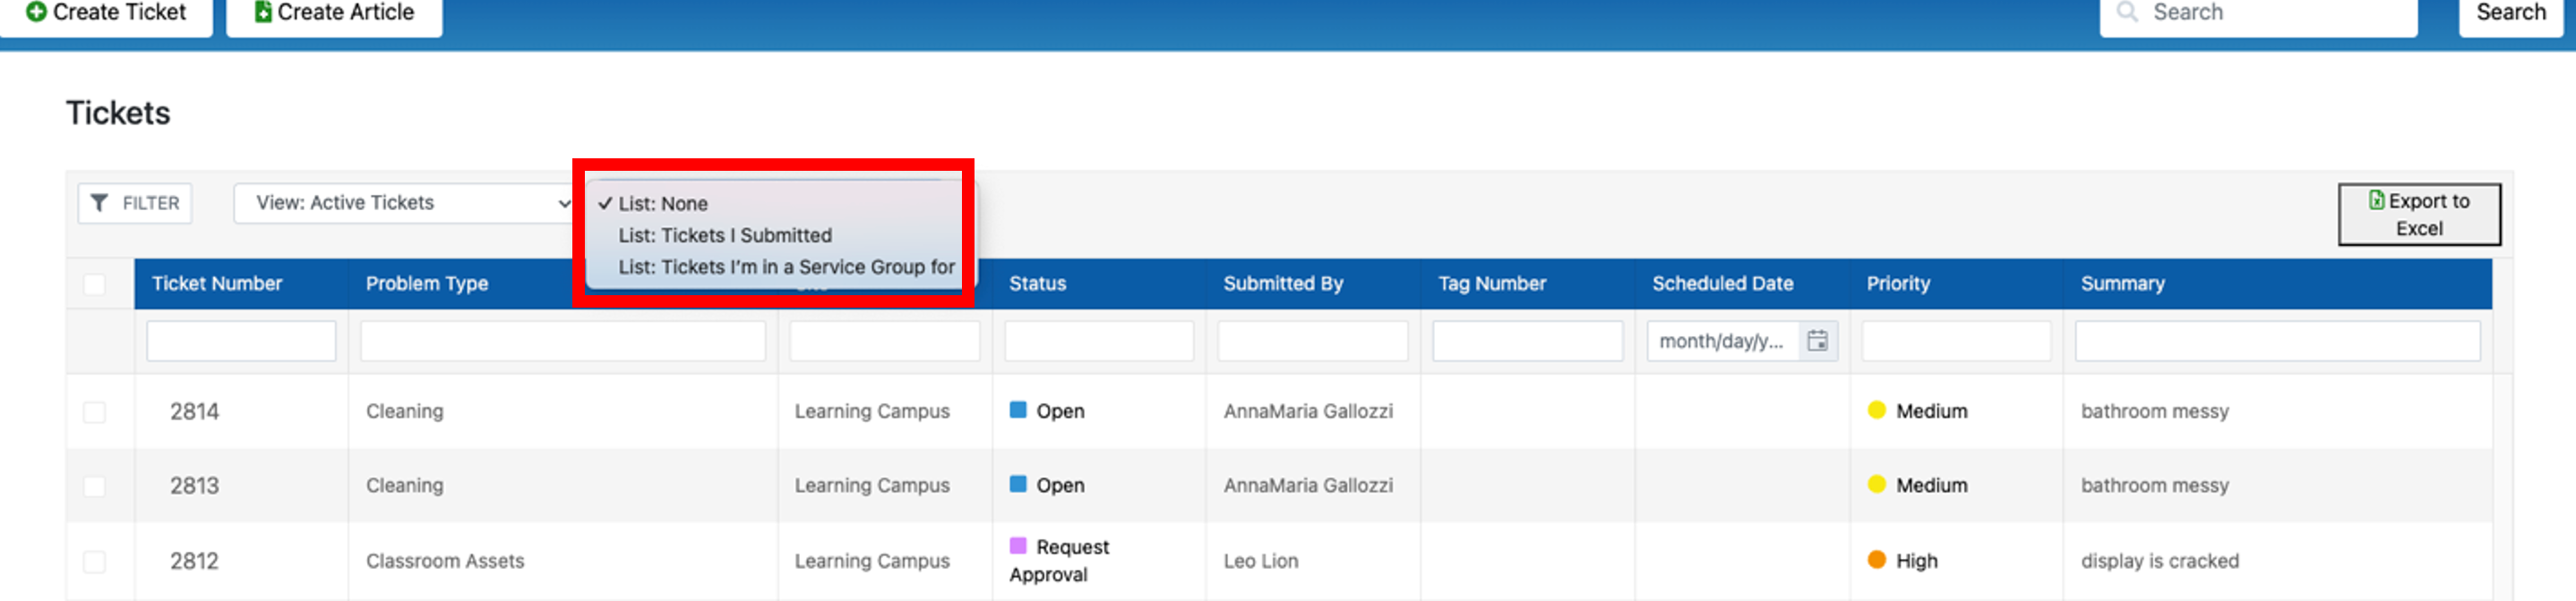Click the Excel icon on Export button

2376,199
